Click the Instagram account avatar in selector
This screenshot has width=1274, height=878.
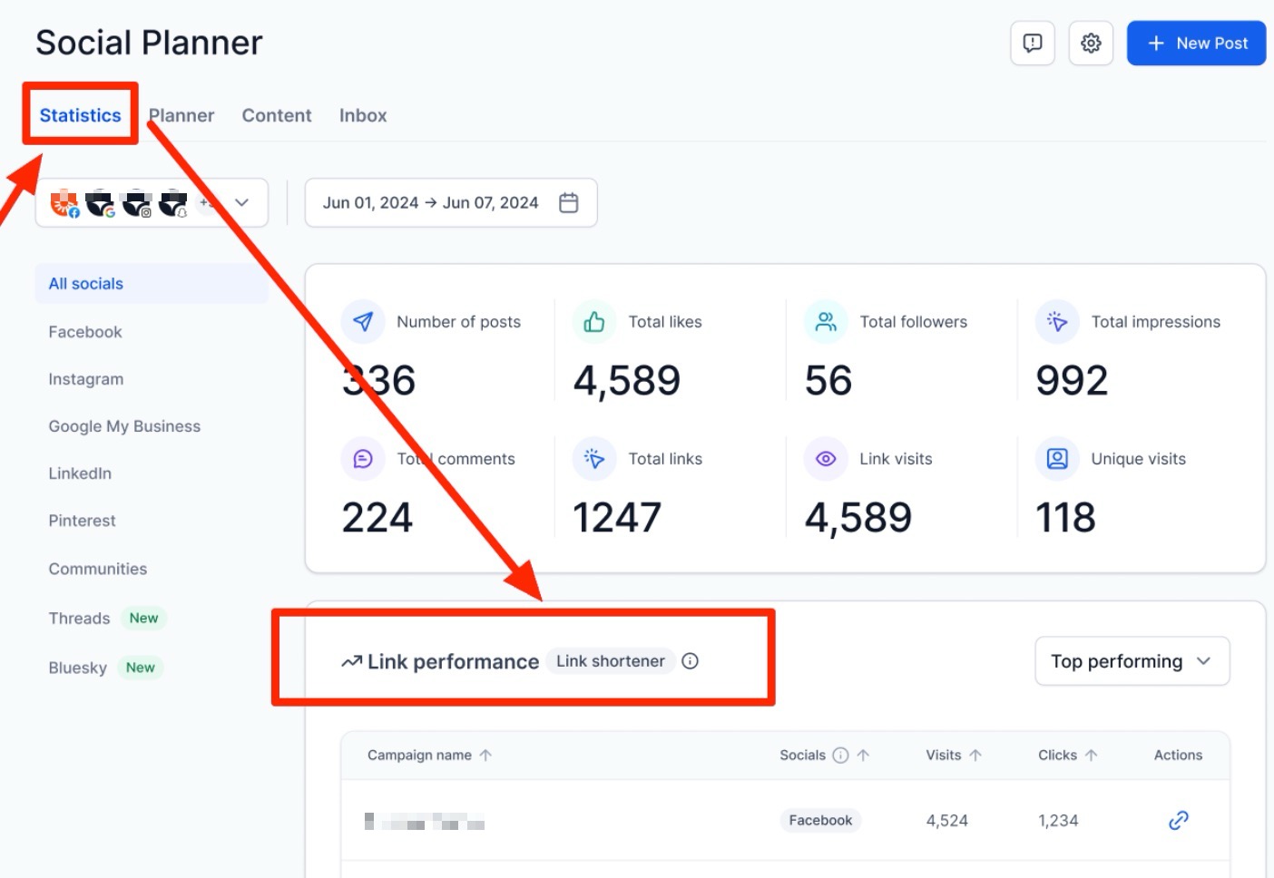coord(136,204)
